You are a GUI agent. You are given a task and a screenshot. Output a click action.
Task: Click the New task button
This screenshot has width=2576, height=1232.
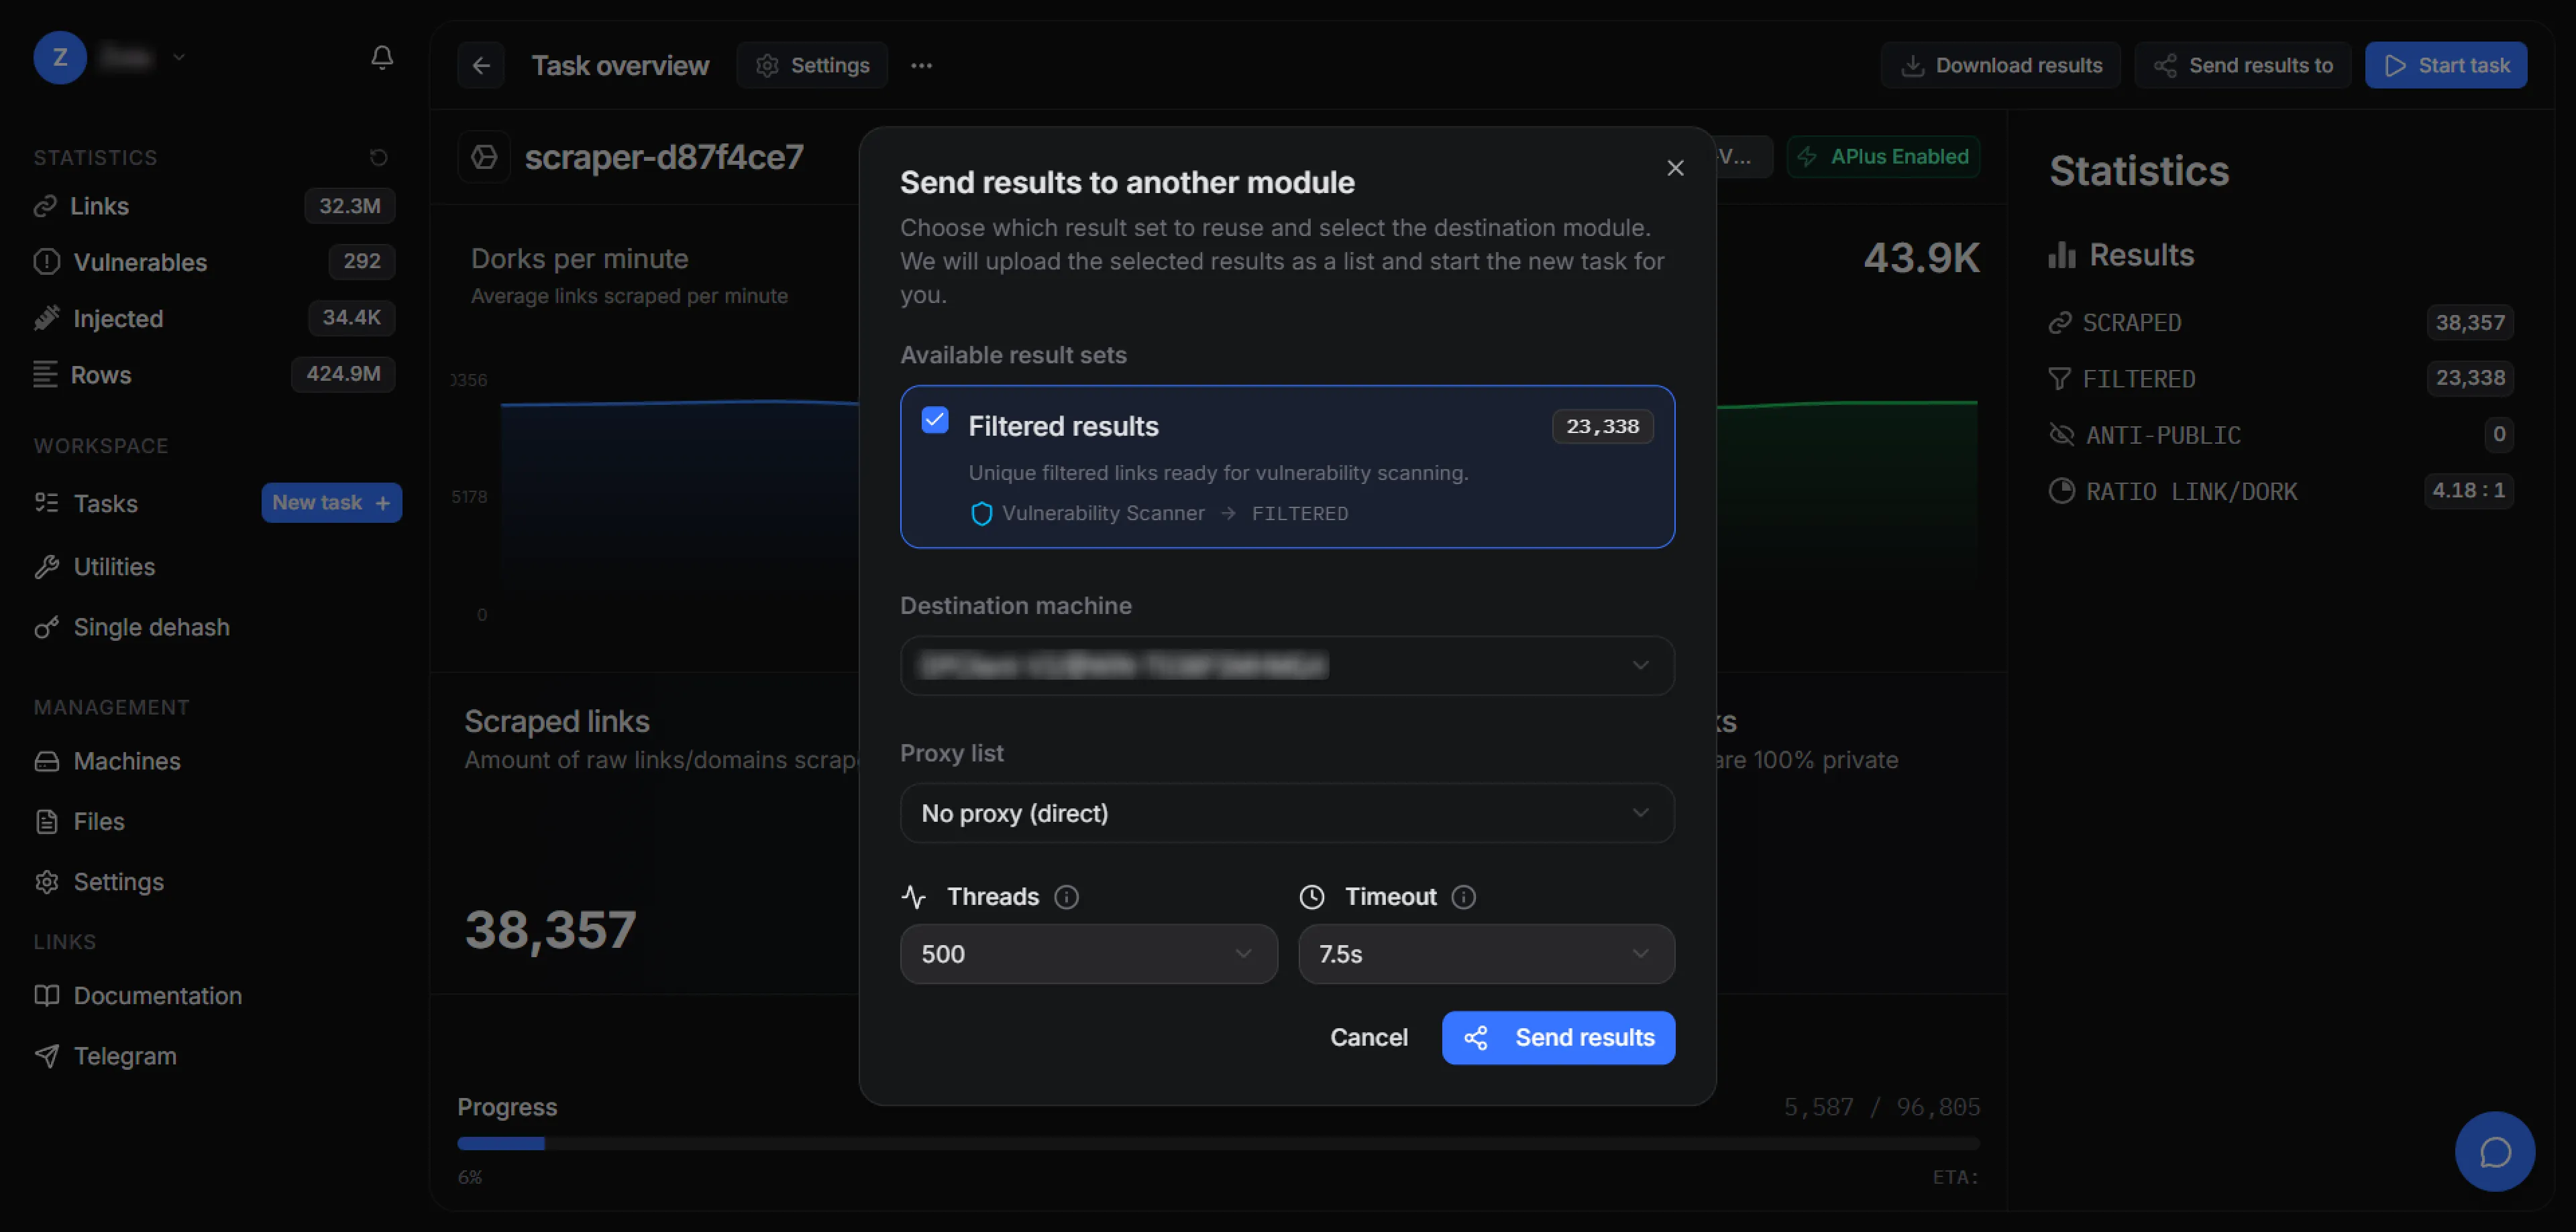click(331, 503)
